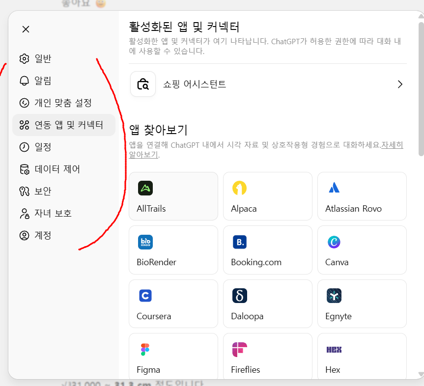Screen dimensions: 424x386
Task: Click the 앱 찾아보기 heading
Action: tap(158, 130)
